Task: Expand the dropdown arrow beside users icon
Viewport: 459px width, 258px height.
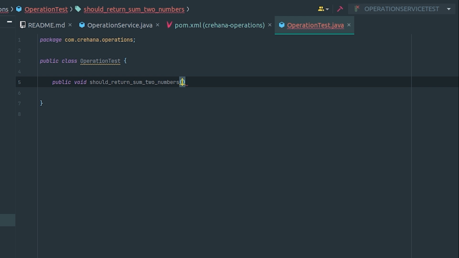Action: tap(327, 9)
